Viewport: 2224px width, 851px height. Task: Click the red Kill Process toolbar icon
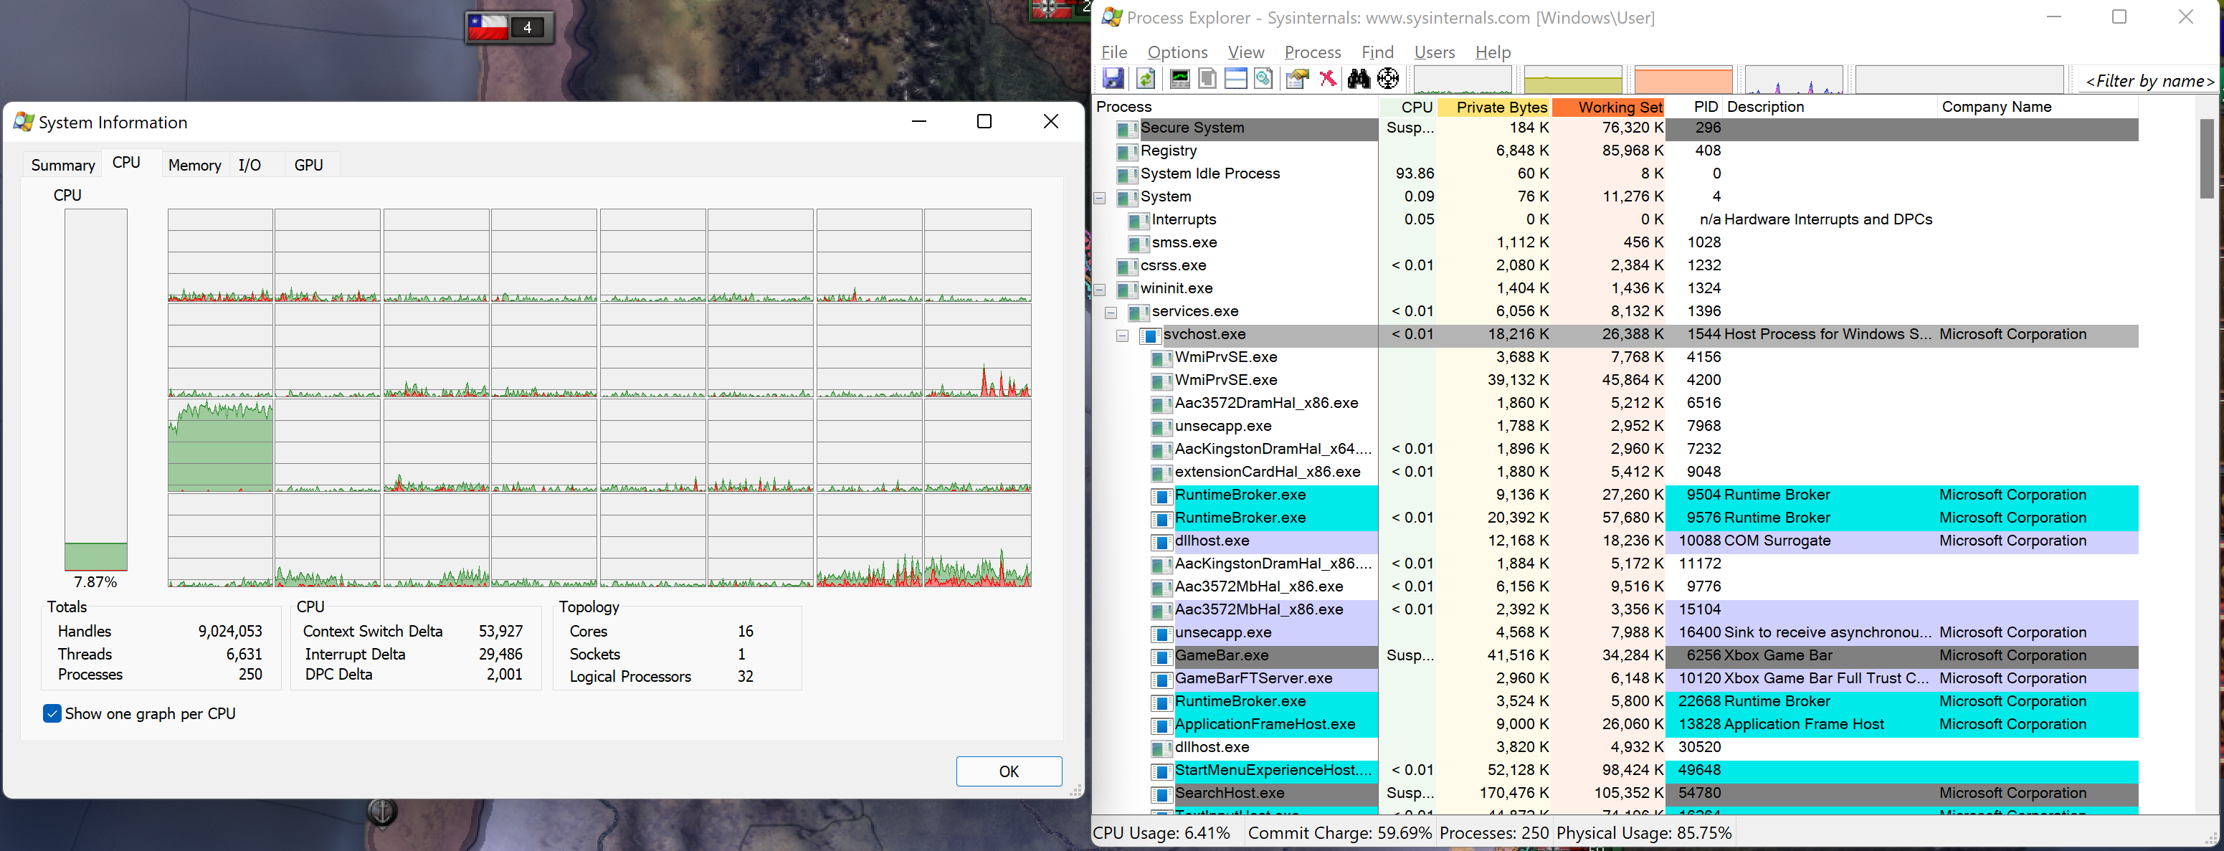pos(1327,79)
